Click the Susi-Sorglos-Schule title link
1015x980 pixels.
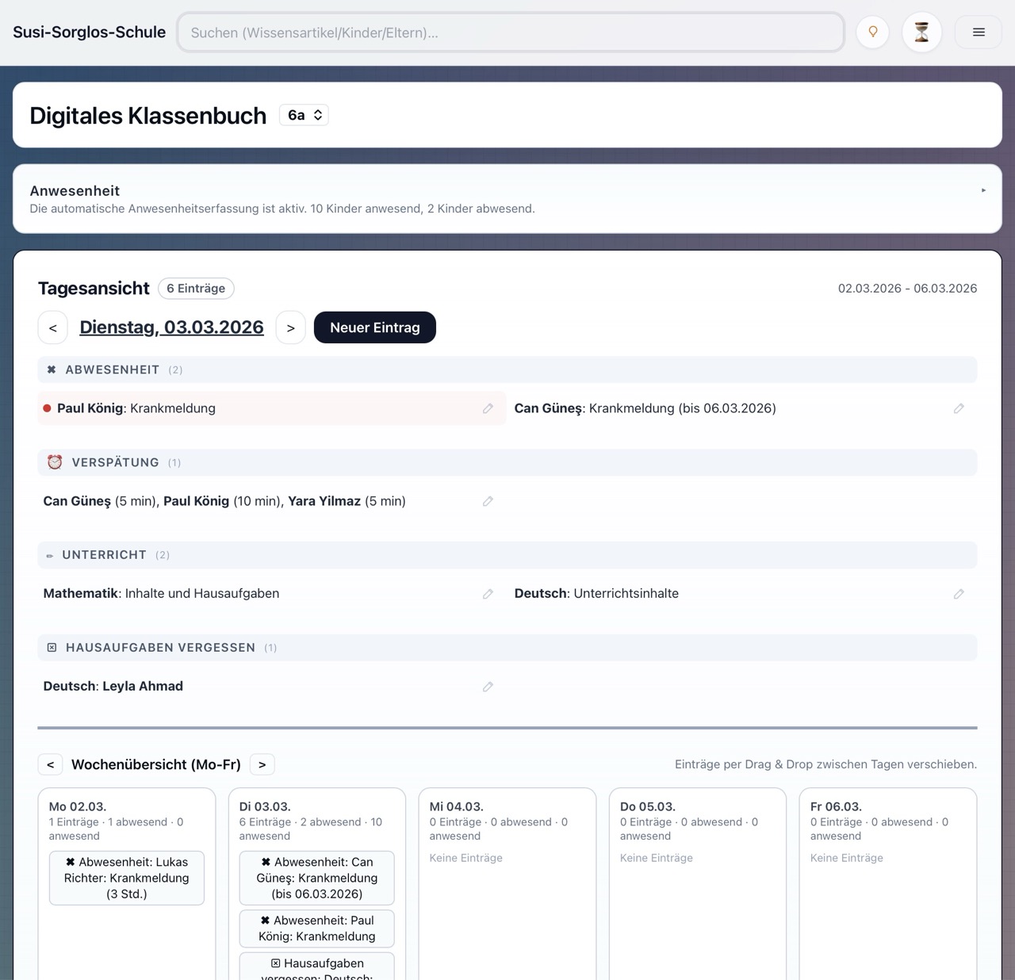coord(89,33)
